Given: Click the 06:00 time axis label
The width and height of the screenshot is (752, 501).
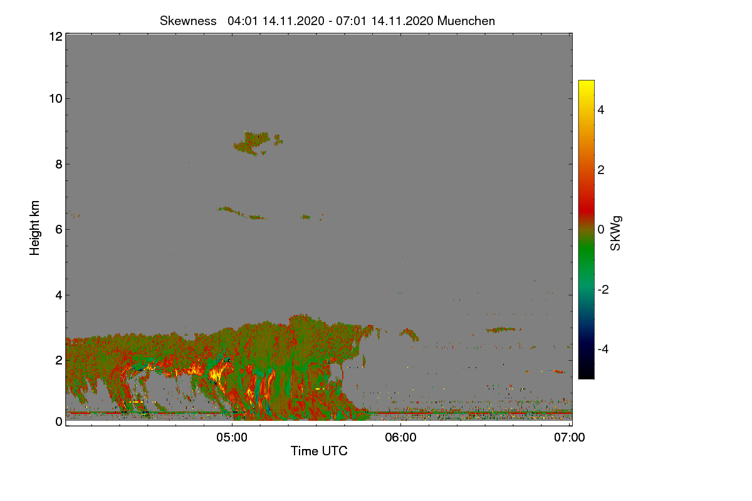Looking at the screenshot, I should tap(401, 438).
